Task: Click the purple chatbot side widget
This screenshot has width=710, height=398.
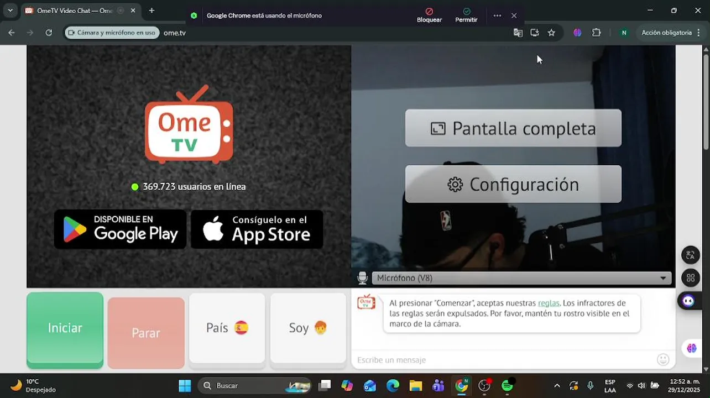Action: pyautogui.click(x=688, y=301)
